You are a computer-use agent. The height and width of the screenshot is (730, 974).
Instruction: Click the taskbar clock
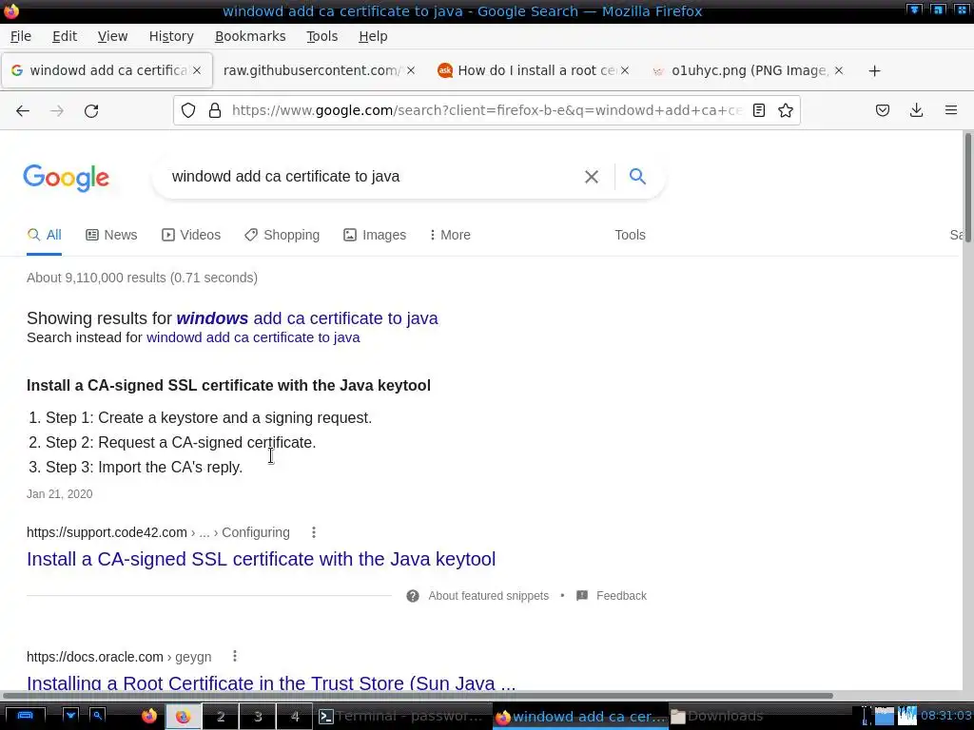(946, 716)
